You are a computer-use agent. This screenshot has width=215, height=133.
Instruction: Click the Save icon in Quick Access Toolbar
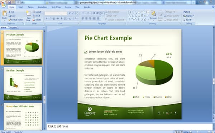[9, 3]
